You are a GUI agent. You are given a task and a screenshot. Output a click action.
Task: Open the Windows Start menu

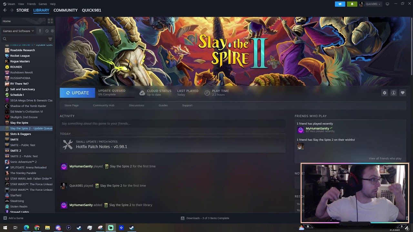pyautogui.click(x=5, y=228)
